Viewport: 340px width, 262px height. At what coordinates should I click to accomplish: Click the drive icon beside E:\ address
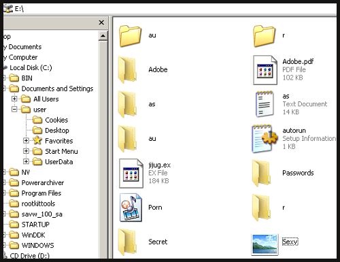(x=9, y=8)
